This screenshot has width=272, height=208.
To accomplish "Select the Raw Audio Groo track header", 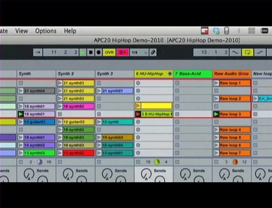I will (232, 74).
